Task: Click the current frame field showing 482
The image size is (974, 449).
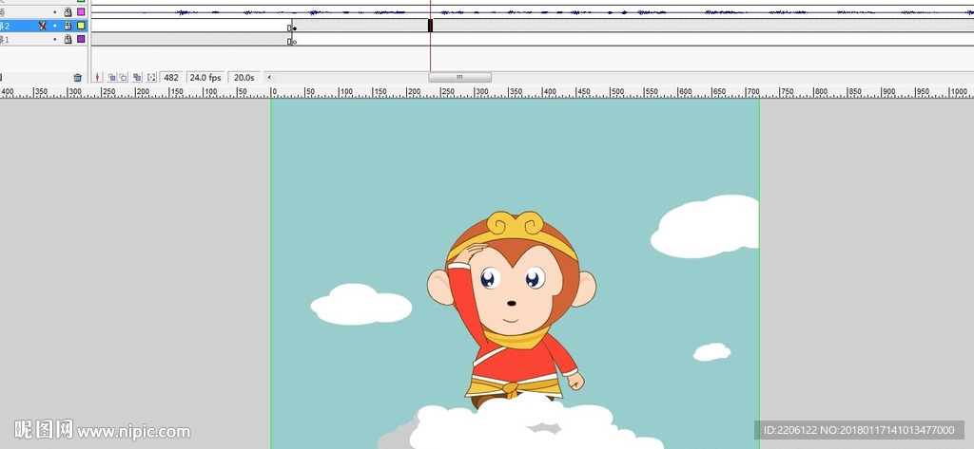Action: [x=171, y=78]
